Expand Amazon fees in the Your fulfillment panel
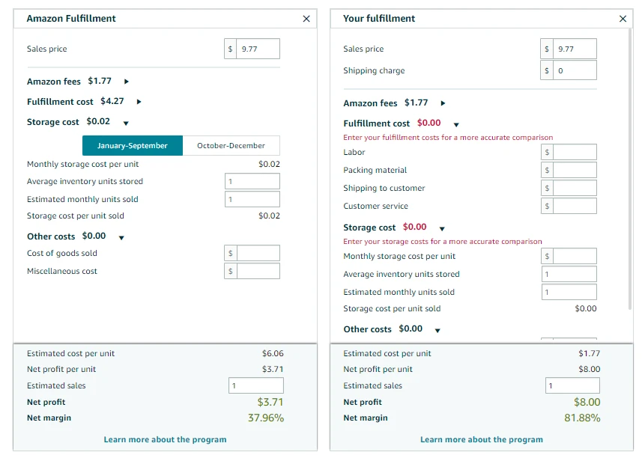 tap(441, 103)
